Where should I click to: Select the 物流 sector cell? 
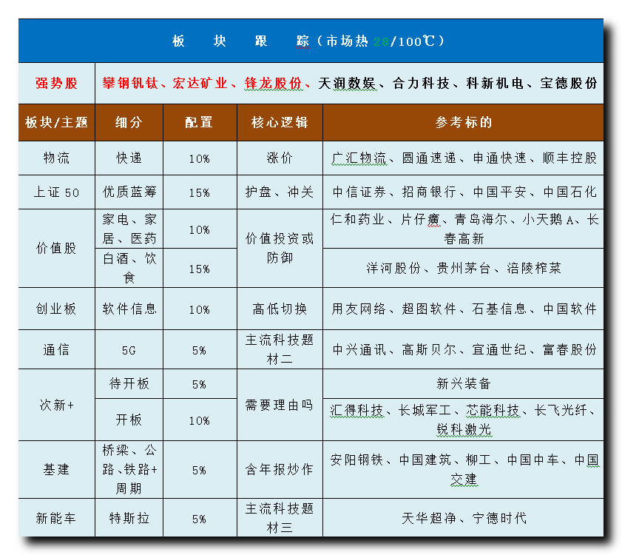(x=56, y=158)
